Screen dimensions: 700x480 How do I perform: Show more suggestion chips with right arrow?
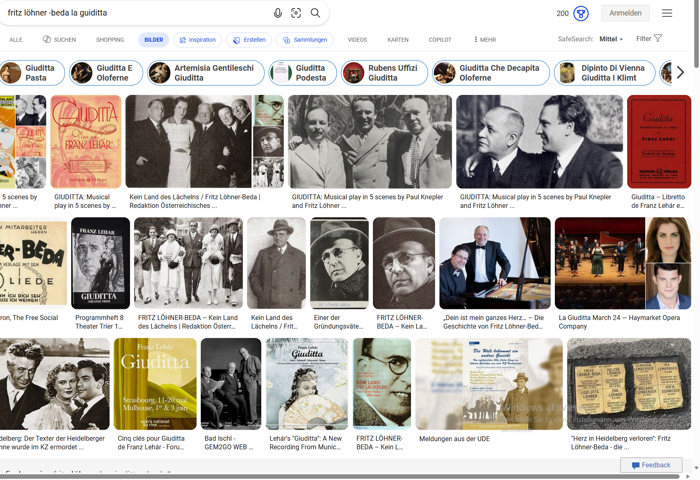click(x=680, y=72)
